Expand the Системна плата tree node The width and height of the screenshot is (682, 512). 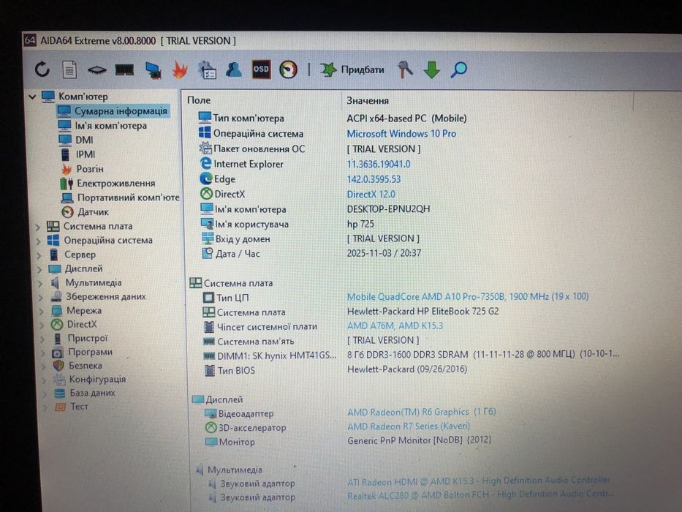(x=38, y=227)
